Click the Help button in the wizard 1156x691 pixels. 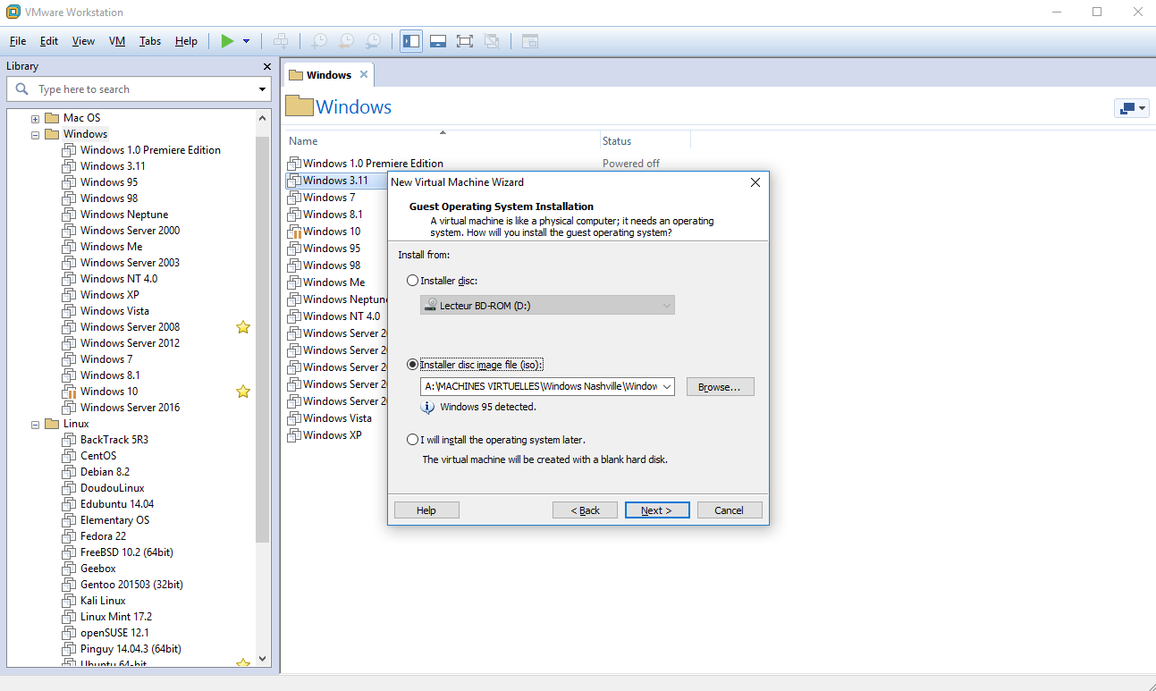point(426,510)
